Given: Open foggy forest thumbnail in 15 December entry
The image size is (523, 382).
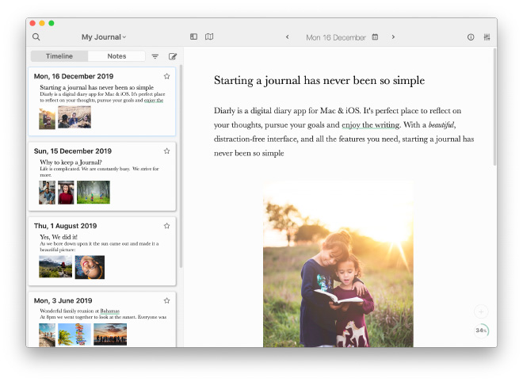Looking at the screenshot, I should tap(94, 192).
